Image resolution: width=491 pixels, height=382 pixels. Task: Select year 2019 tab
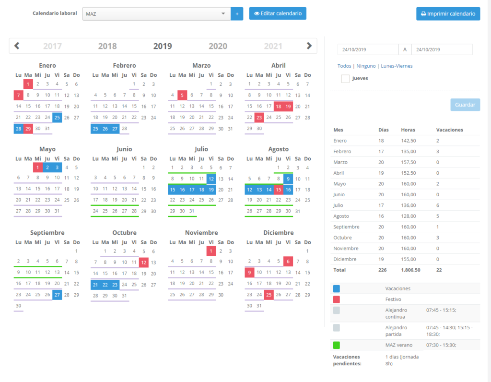coord(163,46)
